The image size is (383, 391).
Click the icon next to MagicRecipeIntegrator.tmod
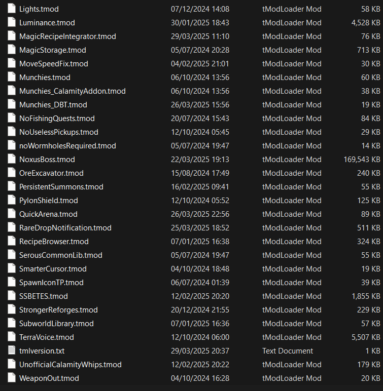click(x=12, y=36)
